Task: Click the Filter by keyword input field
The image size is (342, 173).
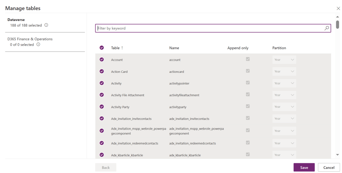Action: click(209, 28)
